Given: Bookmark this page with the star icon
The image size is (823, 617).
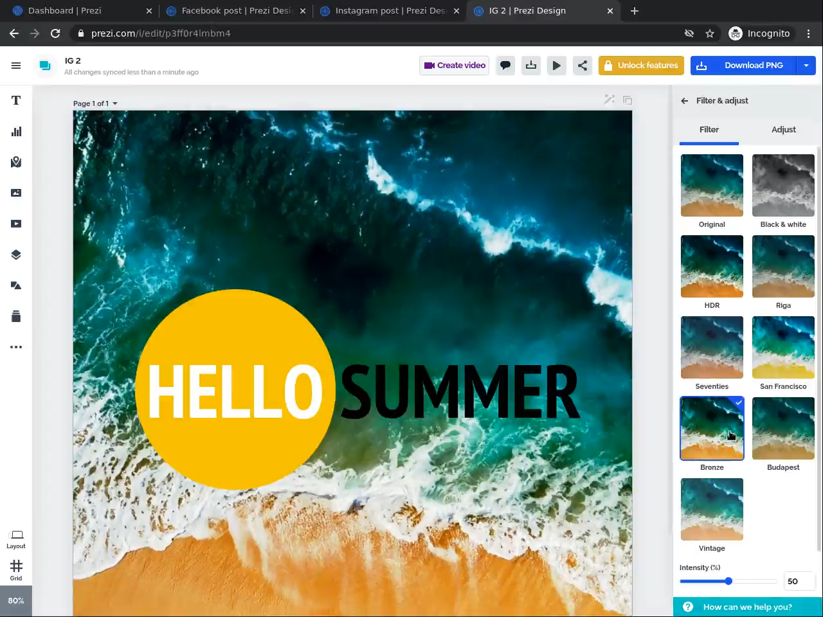Looking at the screenshot, I should 710,33.
